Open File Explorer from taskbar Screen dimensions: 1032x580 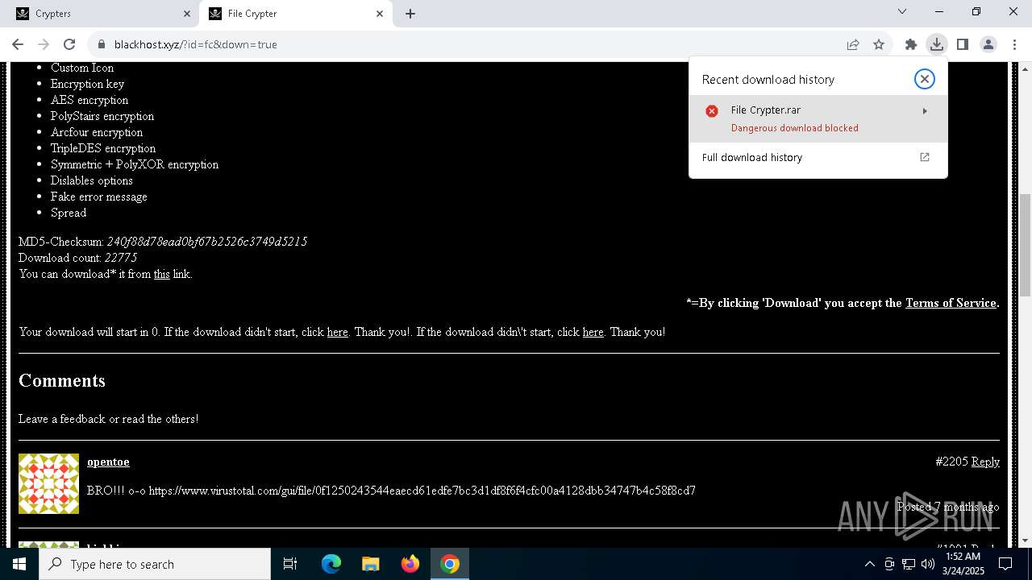pos(370,564)
